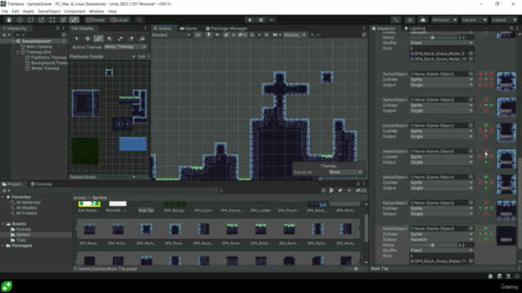Image resolution: width=522 pixels, height=293 pixels.
Task: Open the Tile Palette kebab options menu
Action: click(145, 28)
